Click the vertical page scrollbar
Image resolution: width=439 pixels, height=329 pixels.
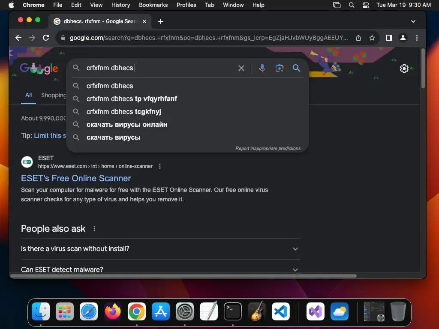click(423, 69)
